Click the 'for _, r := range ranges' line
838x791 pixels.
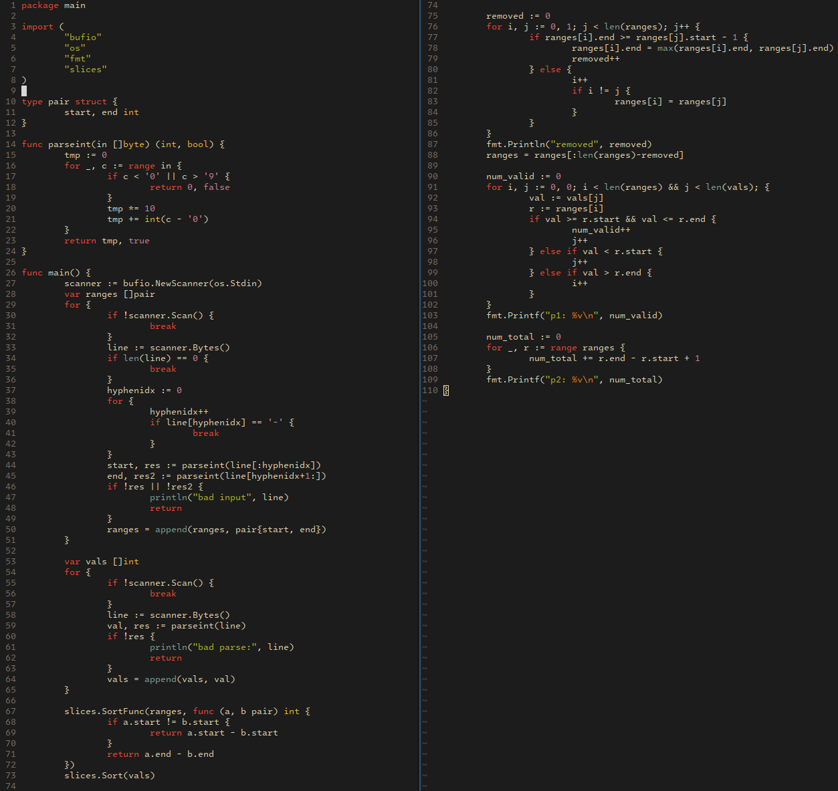[556, 348]
